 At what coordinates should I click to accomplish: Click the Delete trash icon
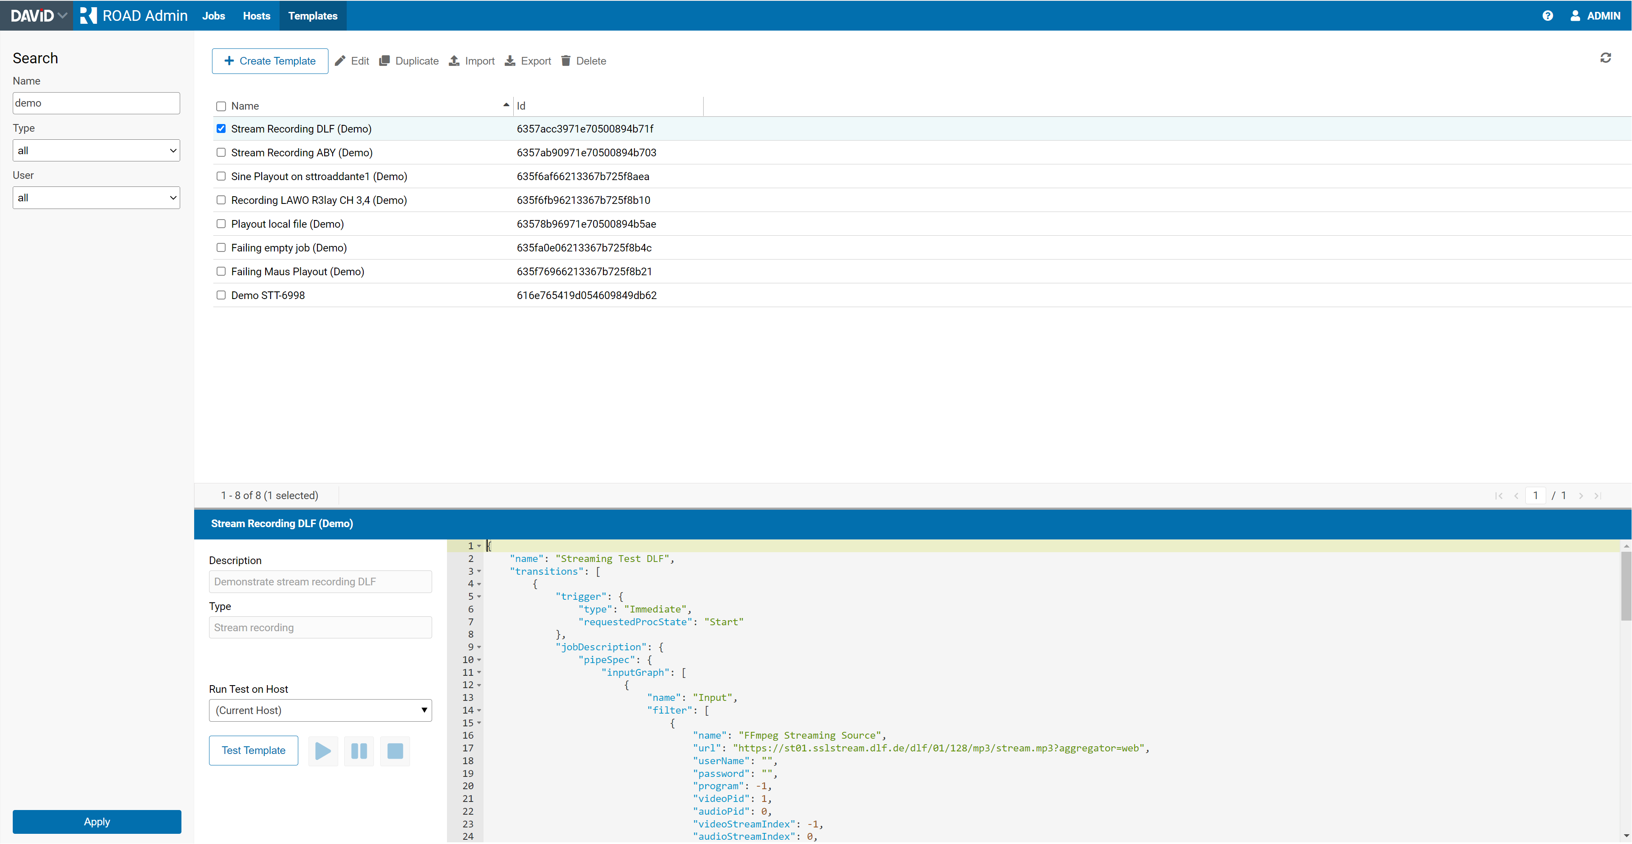tap(566, 61)
